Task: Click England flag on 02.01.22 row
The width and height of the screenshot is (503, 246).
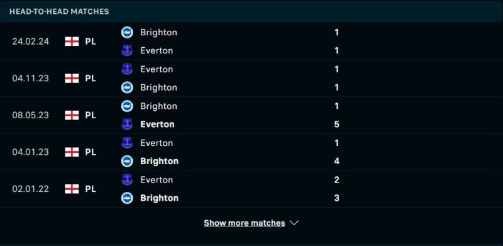Action: [x=72, y=189]
